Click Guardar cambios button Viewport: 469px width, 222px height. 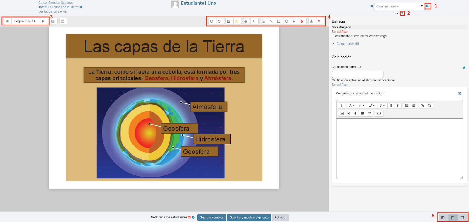point(212,218)
